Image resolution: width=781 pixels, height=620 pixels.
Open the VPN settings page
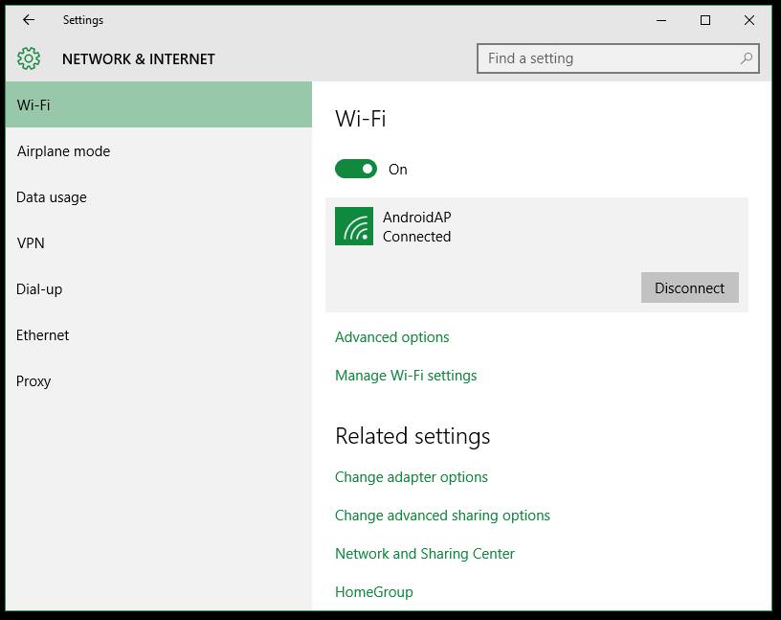[31, 243]
